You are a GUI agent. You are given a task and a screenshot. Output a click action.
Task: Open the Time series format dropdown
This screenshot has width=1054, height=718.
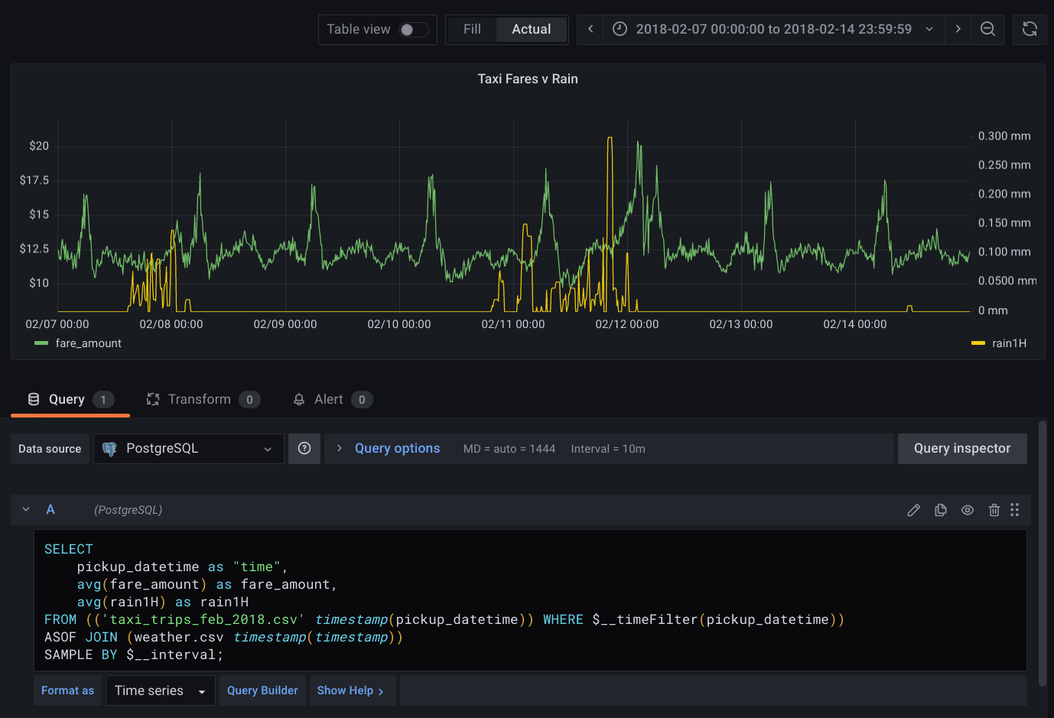pos(160,690)
